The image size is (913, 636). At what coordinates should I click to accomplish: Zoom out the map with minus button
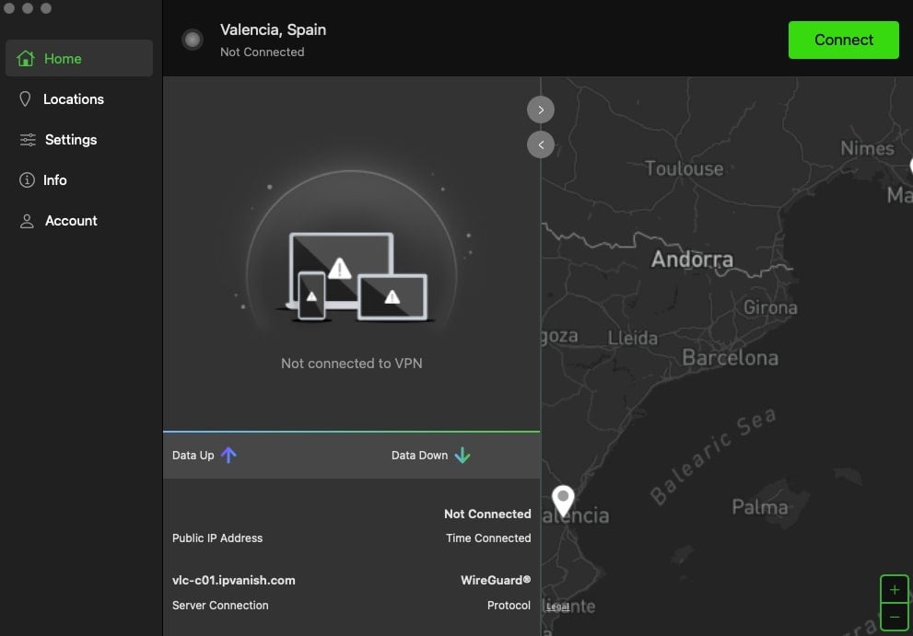894,616
